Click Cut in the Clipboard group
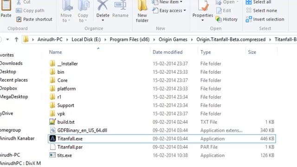The image size is (297, 167). tap(24, 2)
